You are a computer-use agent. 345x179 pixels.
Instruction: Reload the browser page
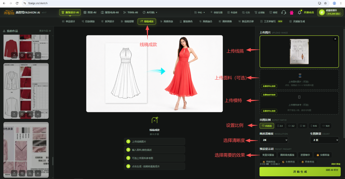(x=17, y=3)
